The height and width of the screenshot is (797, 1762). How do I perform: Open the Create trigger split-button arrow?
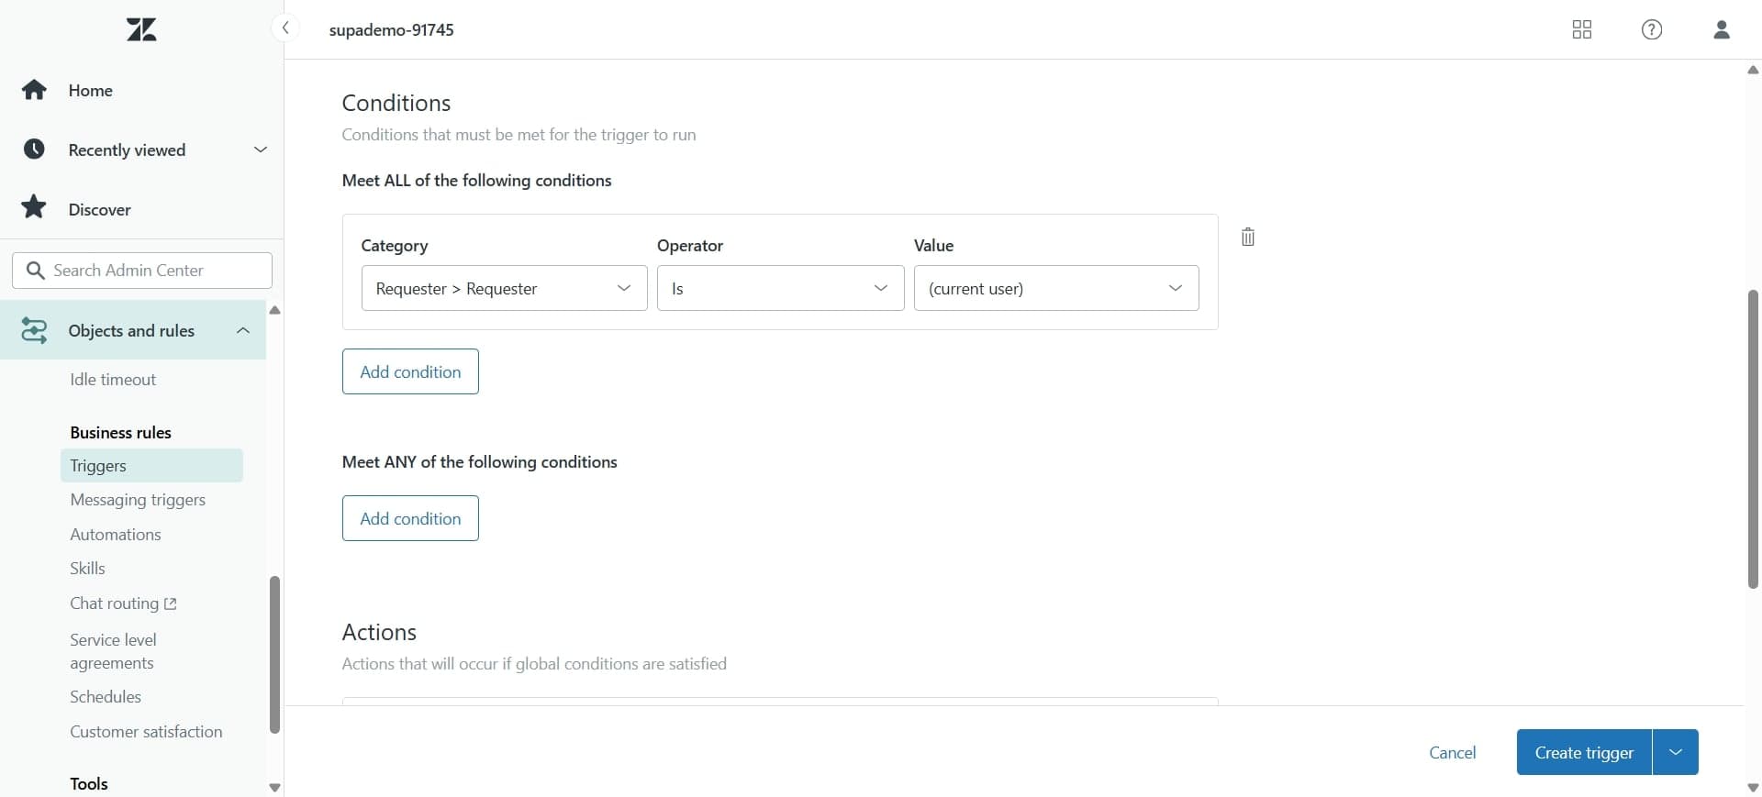coord(1676,752)
